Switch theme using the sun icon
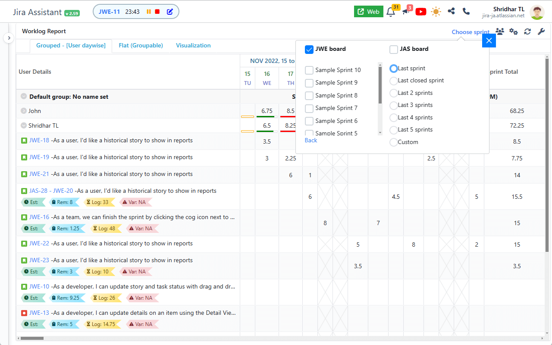Viewport: 552px width, 345px height. click(x=436, y=12)
